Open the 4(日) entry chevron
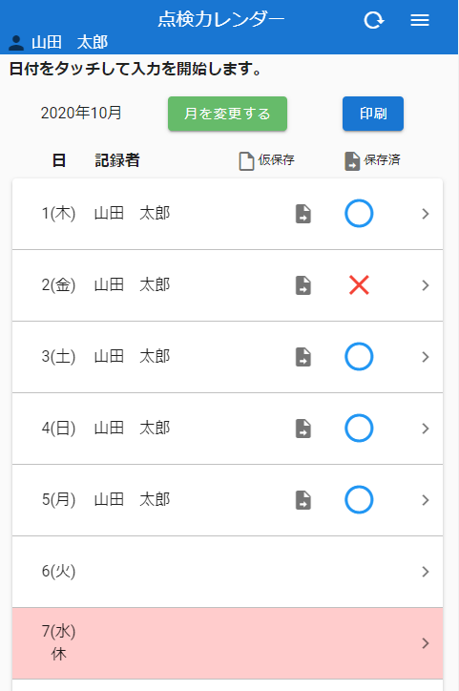Image resolution: width=459 pixels, height=691 pixels. click(425, 429)
